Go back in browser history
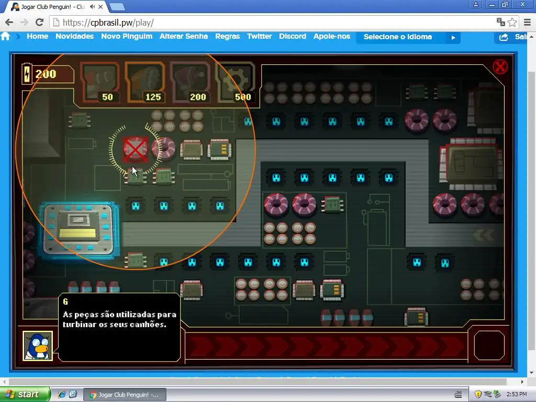536x402 pixels. (x=9, y=23)
